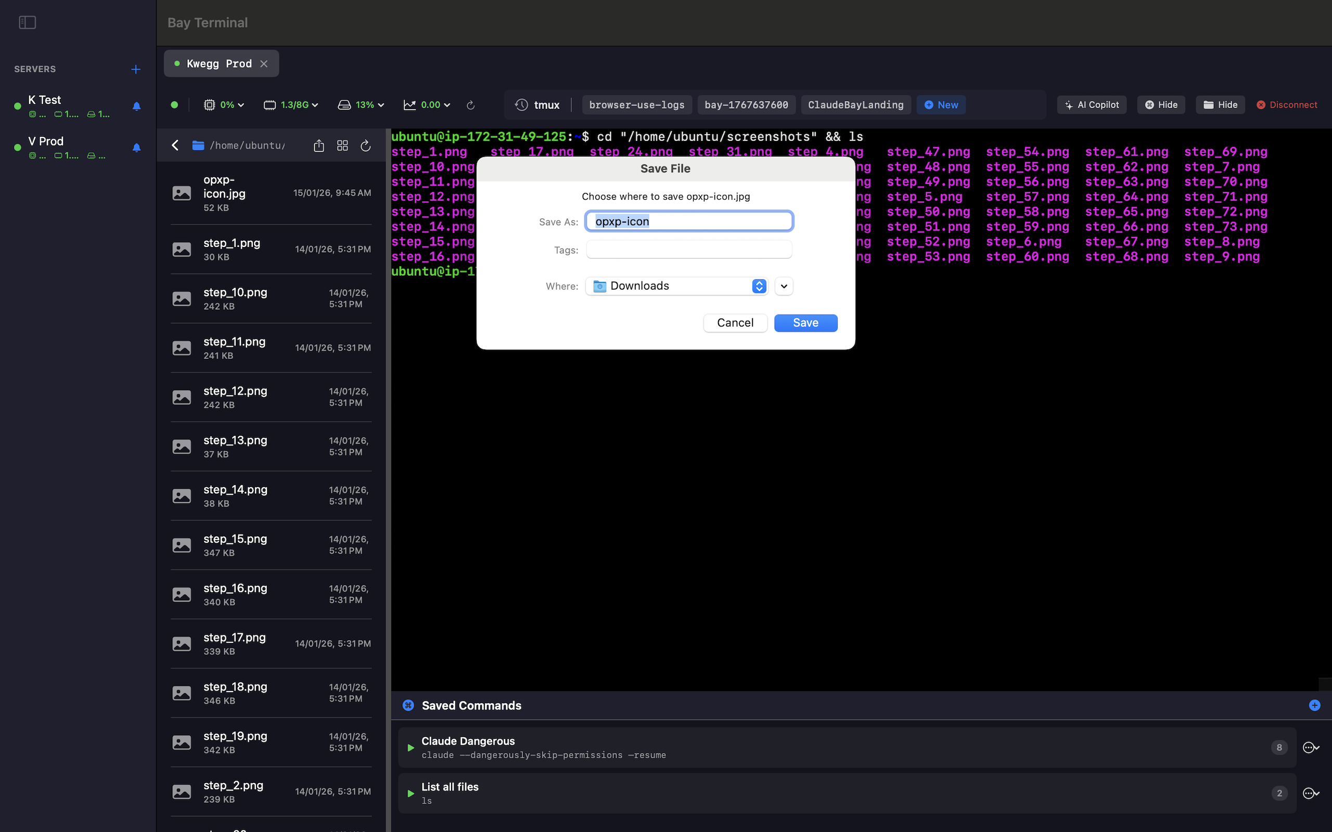
Task: Refresh system stats with the reload icon
Action: point(470,105)
